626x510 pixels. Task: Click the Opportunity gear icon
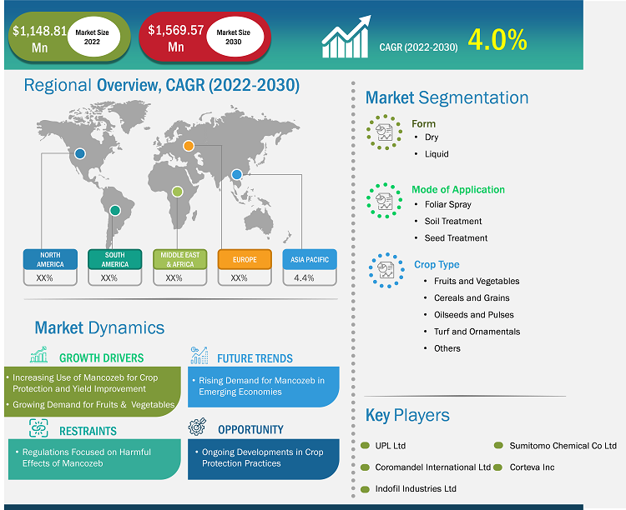(199, 428)
